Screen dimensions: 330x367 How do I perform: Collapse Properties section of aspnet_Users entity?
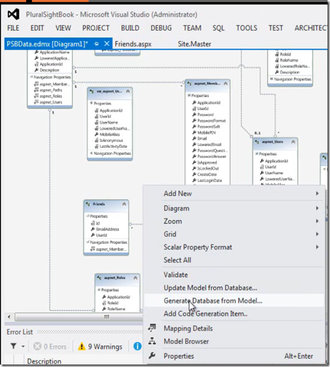coord(257,154)
